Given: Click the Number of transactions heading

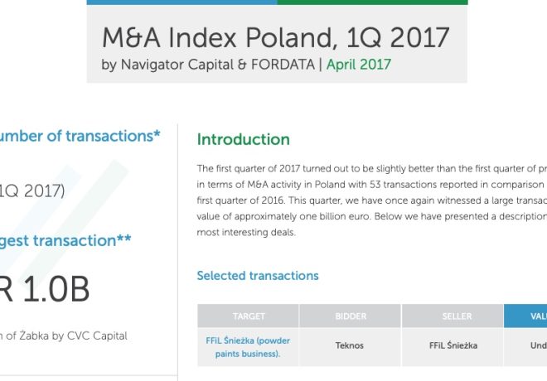Looking at the screenshot, I should click(80, 136).
